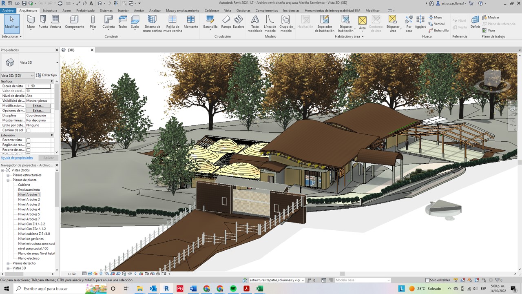The height and width of the screenshot is (294, 522).
Task: Select the Agujero (shaft) tool
Action: (x=420, y=22)
